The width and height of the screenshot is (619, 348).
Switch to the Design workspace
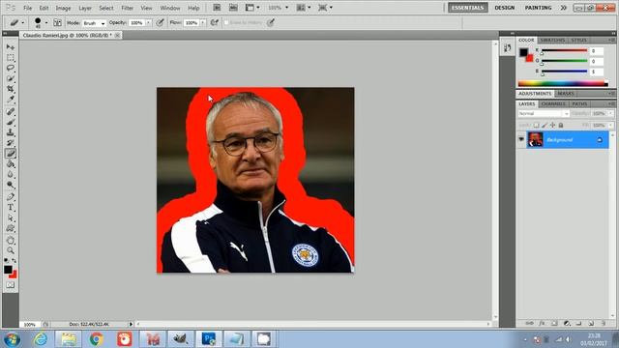505,8
